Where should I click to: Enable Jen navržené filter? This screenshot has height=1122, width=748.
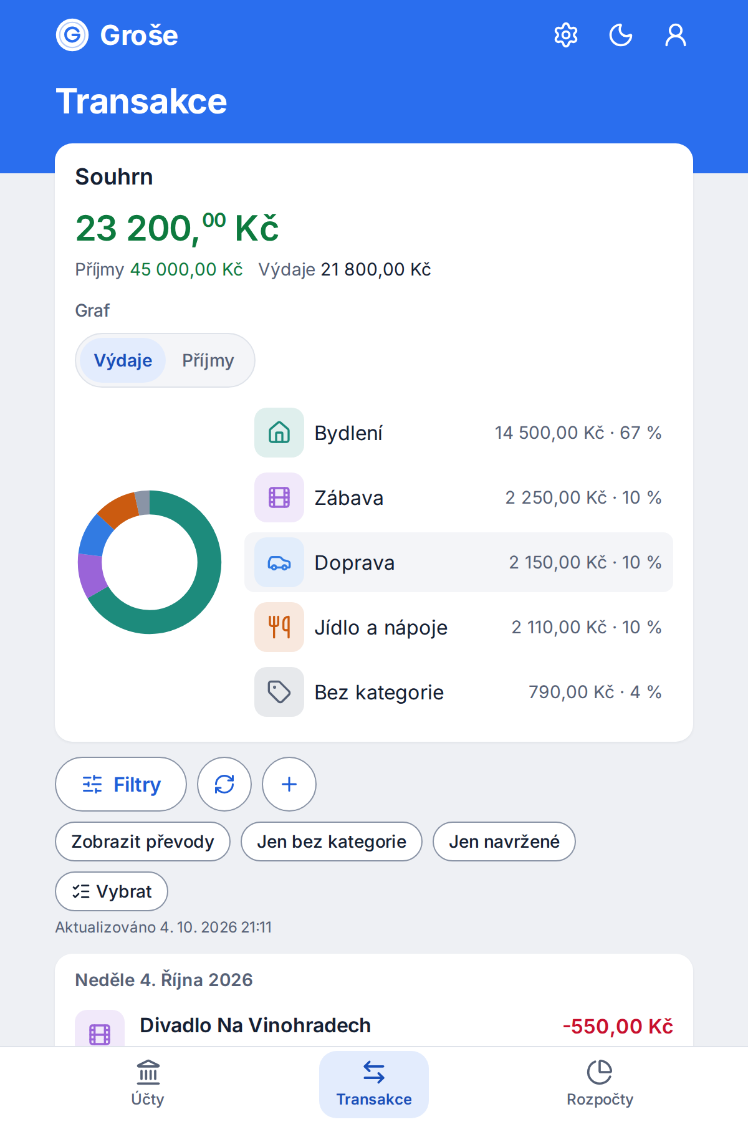pos(504,841)
